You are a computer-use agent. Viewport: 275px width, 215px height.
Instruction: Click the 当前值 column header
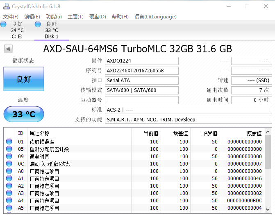(x=146, y=133)
